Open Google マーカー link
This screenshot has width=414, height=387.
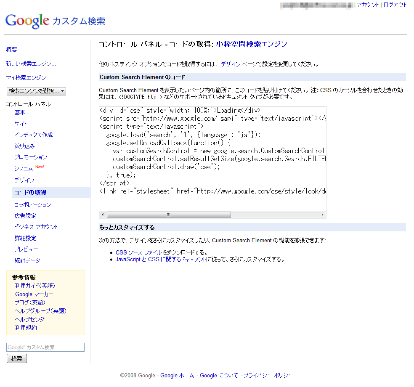click(x=34, y=294)
